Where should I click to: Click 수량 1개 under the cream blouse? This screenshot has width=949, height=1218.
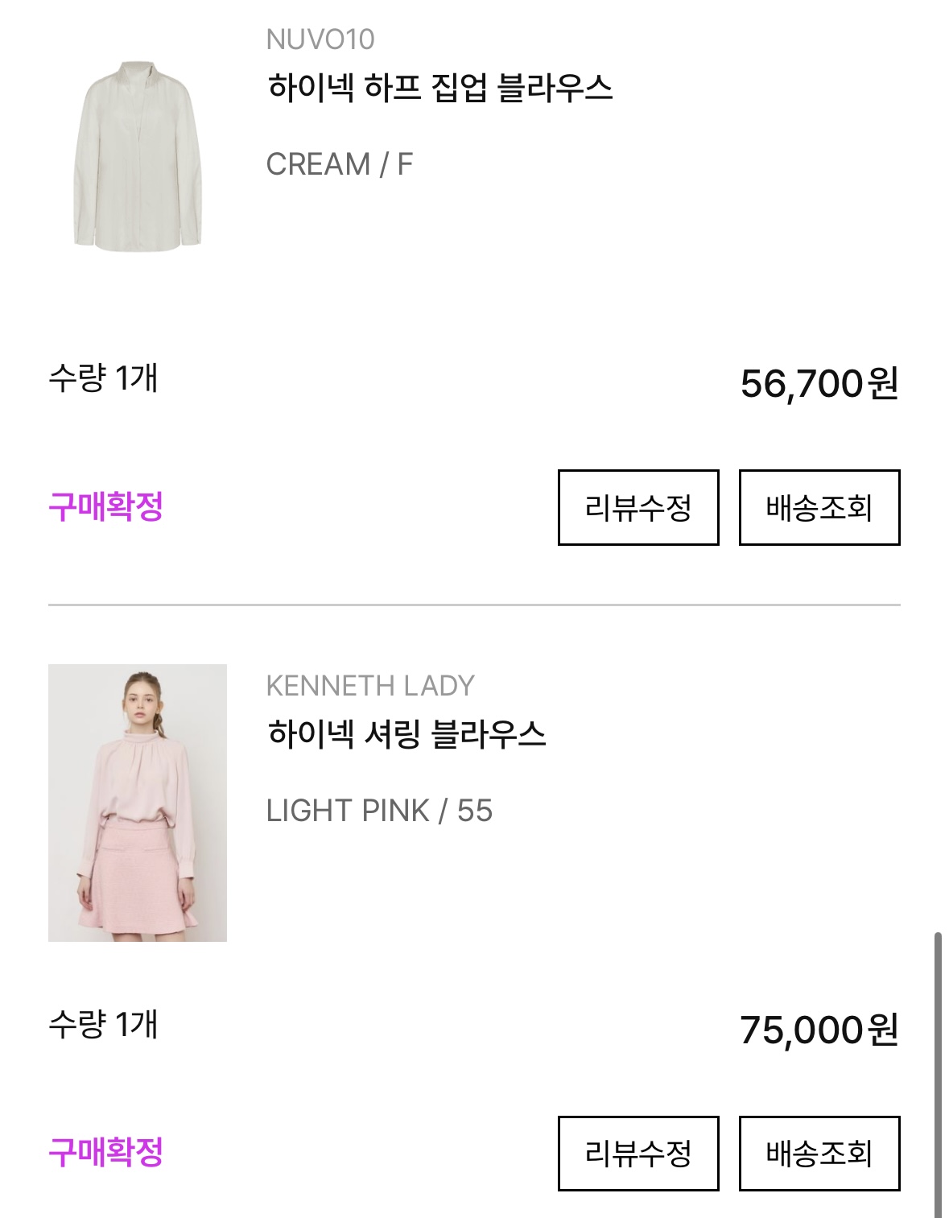[103, 378]
